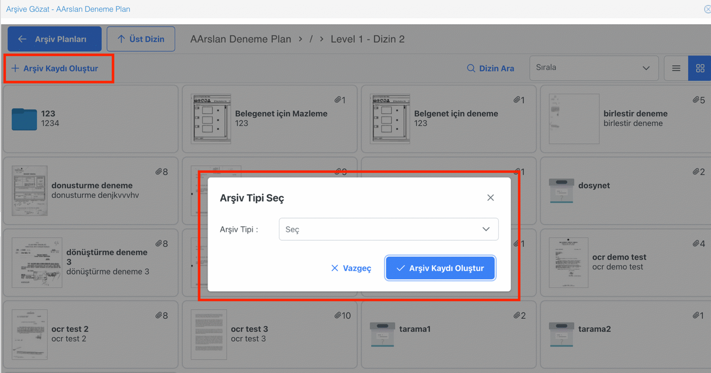Click the ocr demo test paperclip icon

click(695, 244)
